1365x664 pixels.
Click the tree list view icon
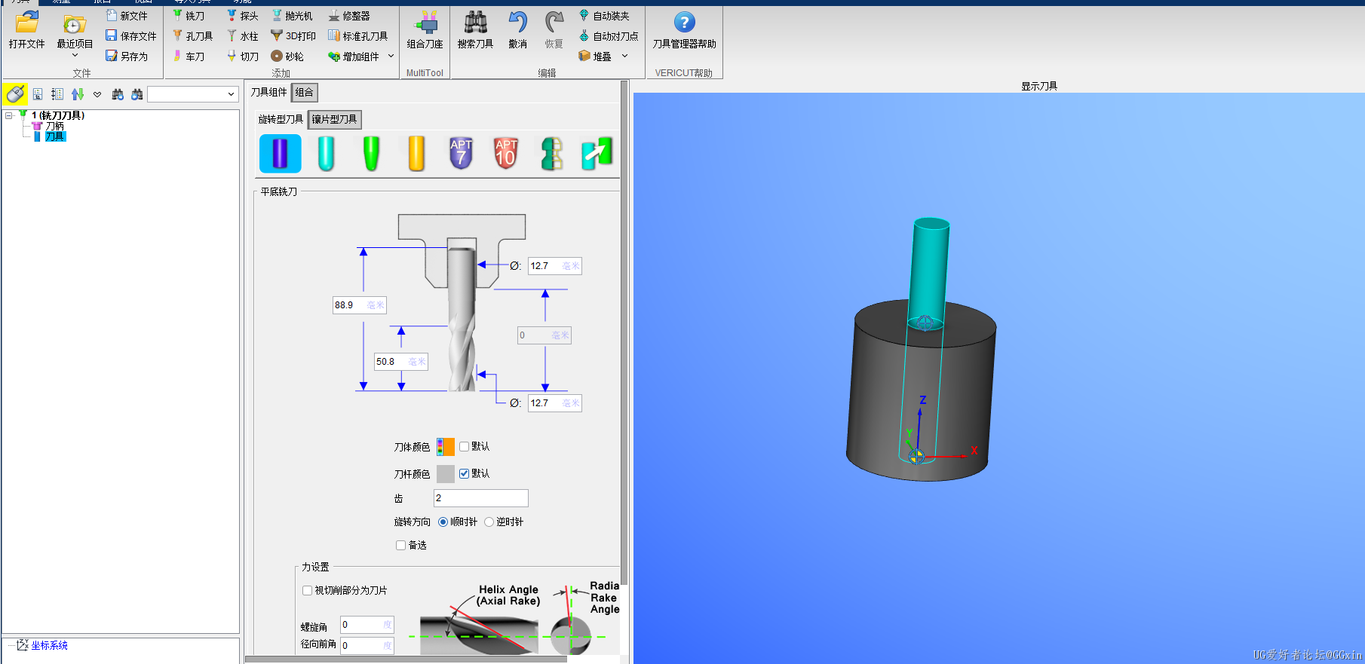point(37,94)
